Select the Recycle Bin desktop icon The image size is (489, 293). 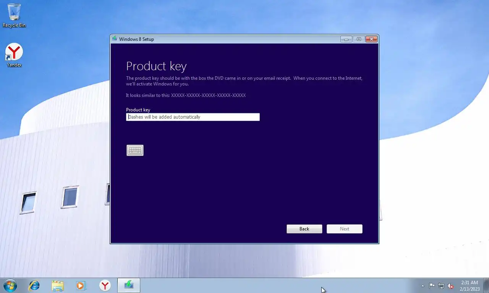click(x=14, y=16)
